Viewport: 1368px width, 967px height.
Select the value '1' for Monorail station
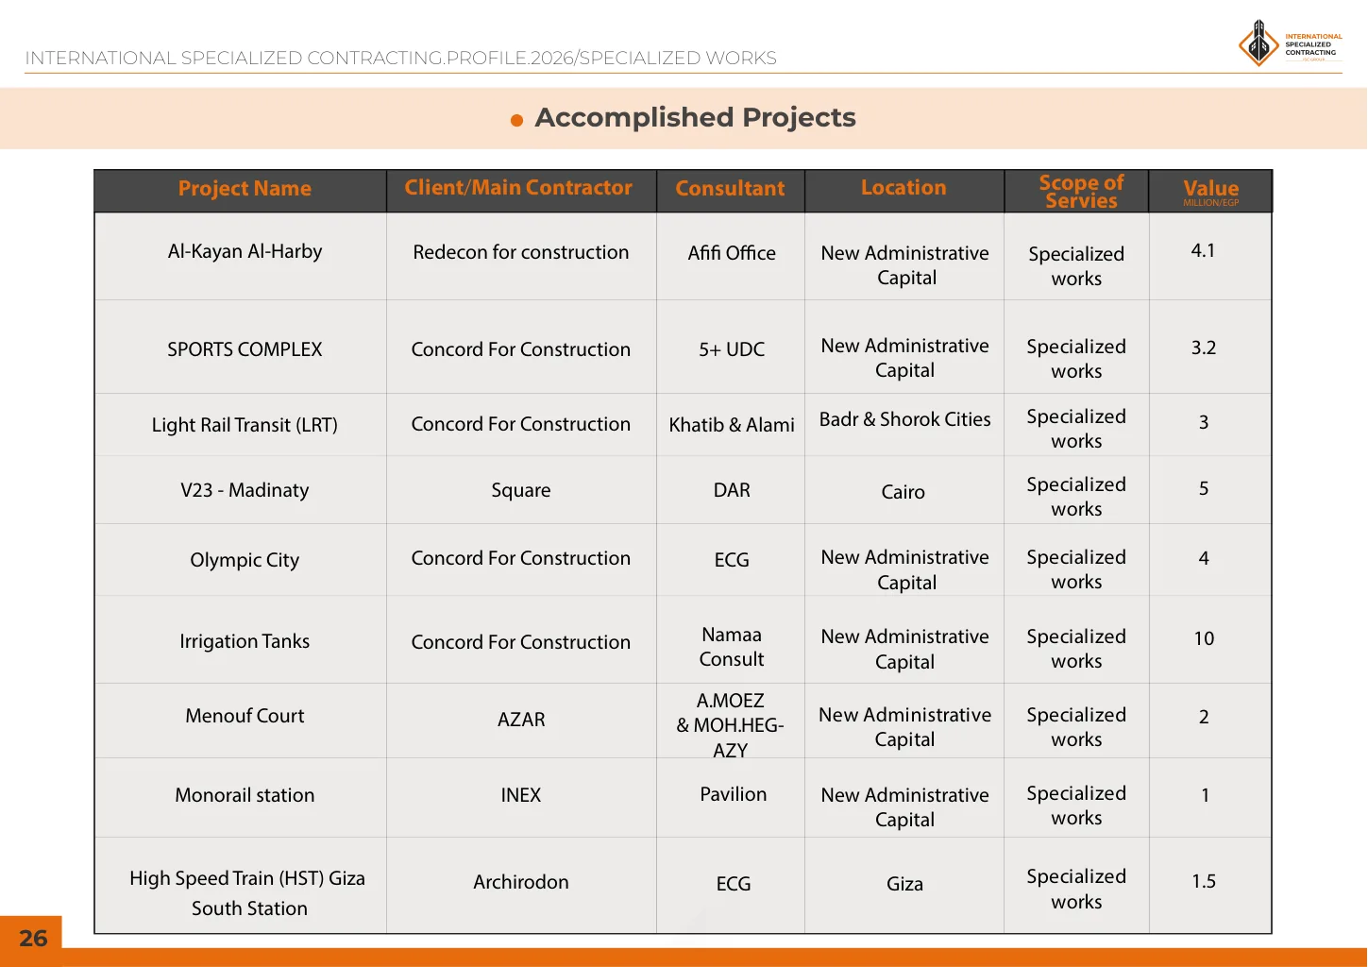[1205, 795]
